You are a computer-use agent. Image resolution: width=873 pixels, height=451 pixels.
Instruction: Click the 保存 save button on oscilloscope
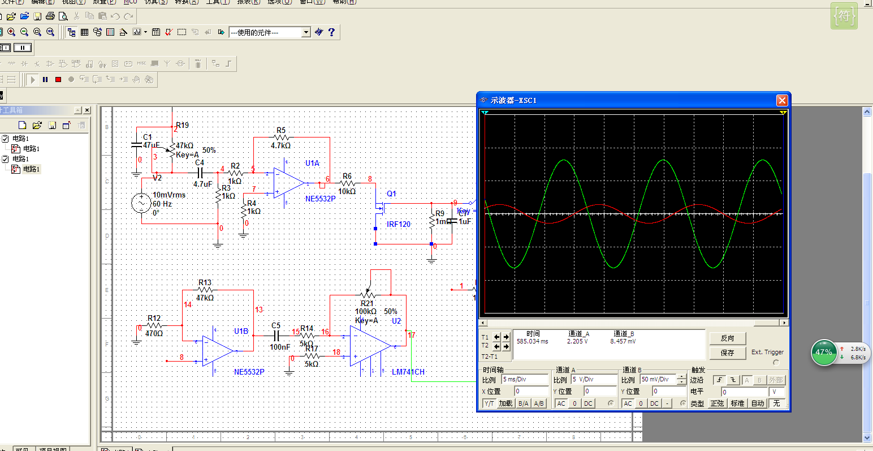pyautogui.click(x=727, y=353)
